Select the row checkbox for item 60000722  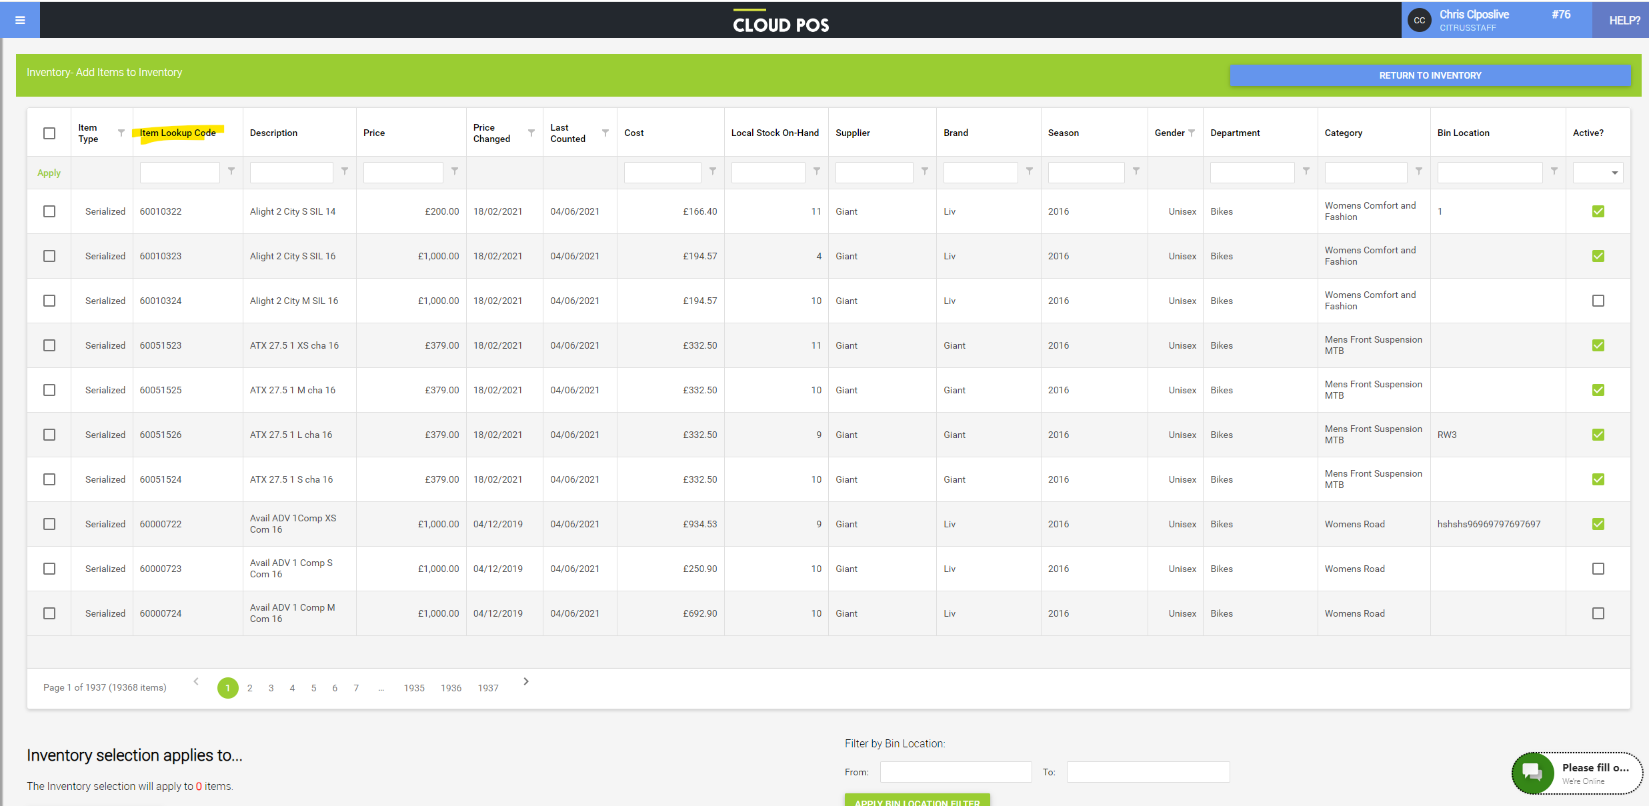(49, 524)
